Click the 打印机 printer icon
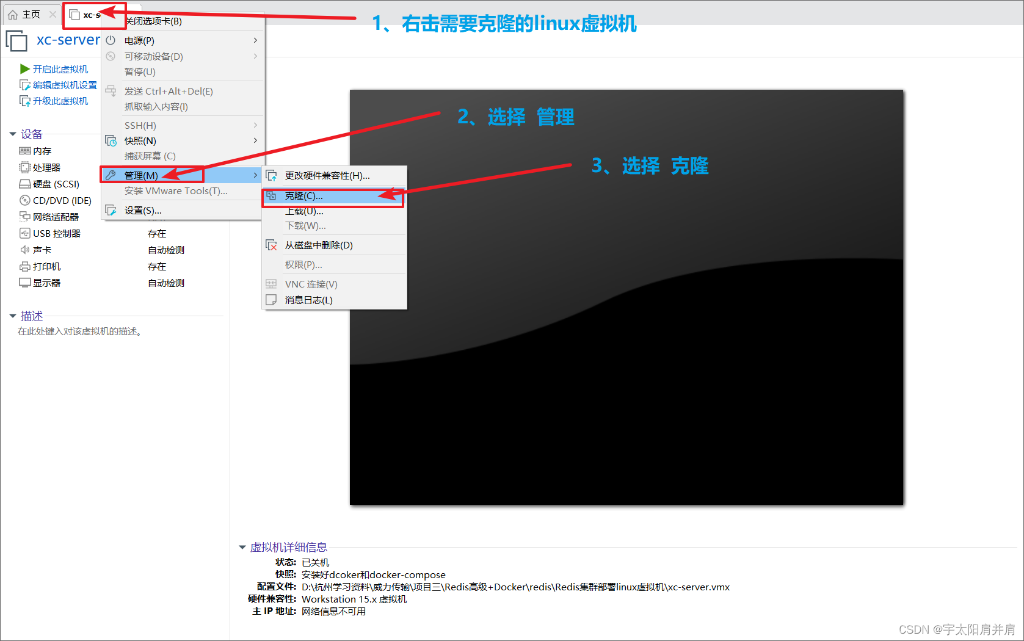 click(25, 266)
